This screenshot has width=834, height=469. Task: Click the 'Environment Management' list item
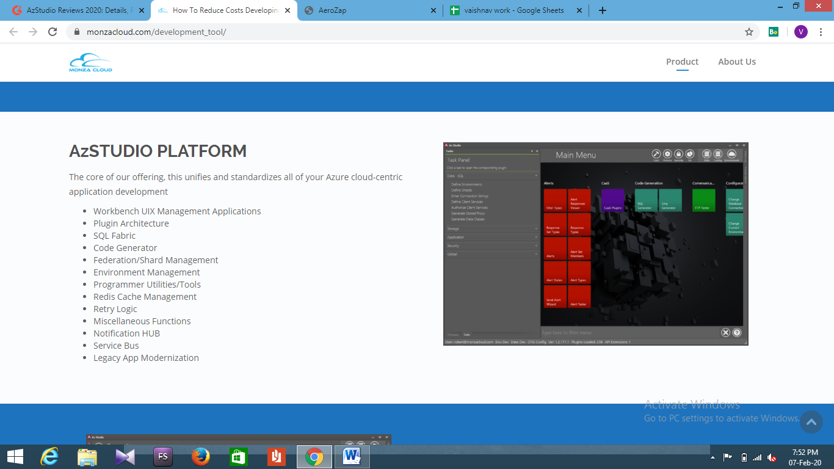tap(147, 272)
